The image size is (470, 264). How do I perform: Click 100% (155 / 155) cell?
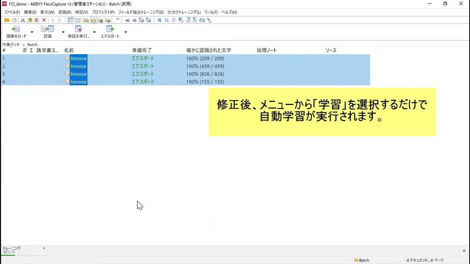[x=205, y=82]
